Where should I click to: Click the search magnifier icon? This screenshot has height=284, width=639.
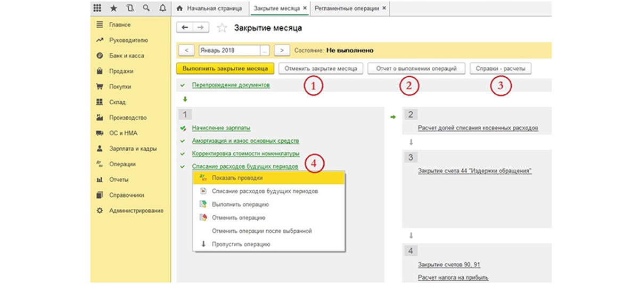point(146,9)
